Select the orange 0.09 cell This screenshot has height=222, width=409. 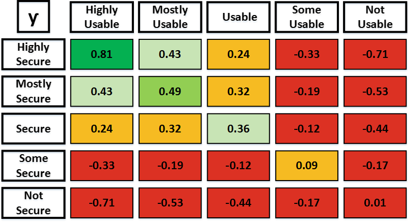coord(307,166)
